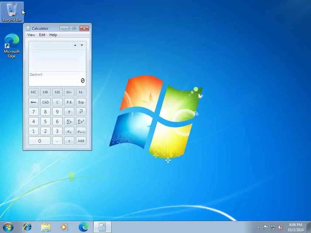The height and width of the screenshot is (233, 311).
Task: Select the Calculator taskbar button
Action: click(102, 227)
